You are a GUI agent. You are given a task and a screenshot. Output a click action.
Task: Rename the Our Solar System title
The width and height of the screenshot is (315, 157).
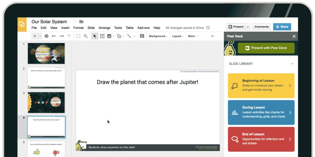[x=49, y=22]
